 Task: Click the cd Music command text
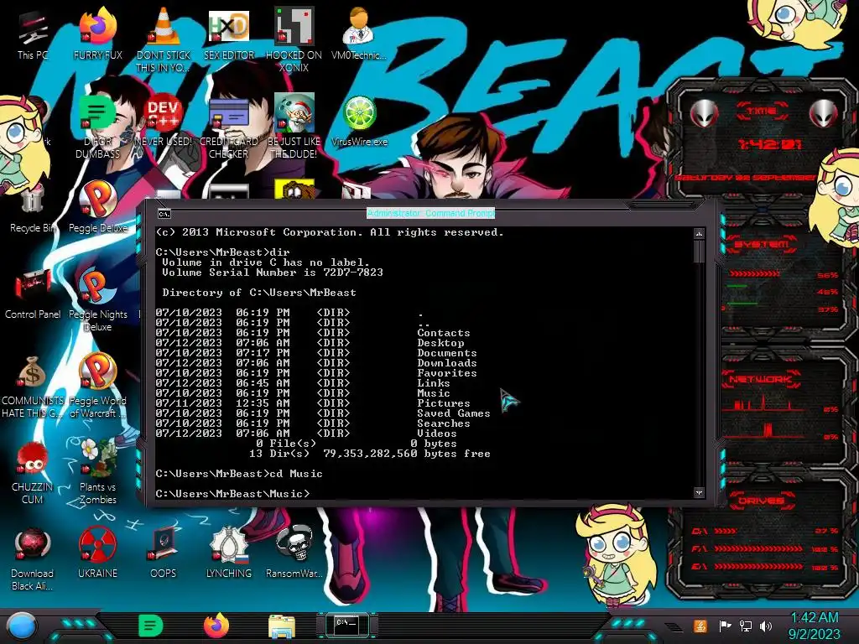(296, 474)
